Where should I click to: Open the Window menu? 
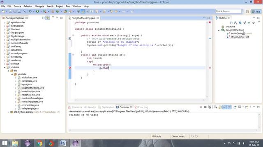(77, 7)
